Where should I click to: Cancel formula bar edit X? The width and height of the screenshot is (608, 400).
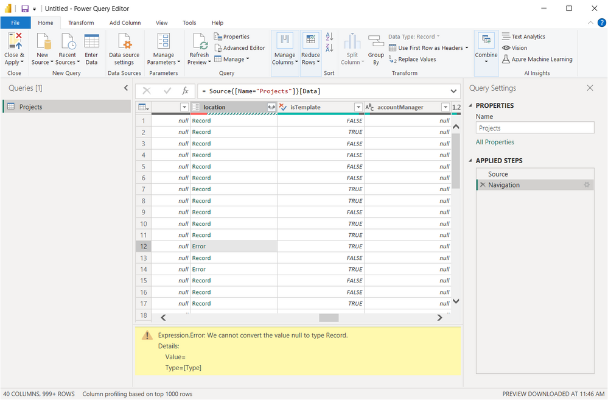[x=147, y=91]
